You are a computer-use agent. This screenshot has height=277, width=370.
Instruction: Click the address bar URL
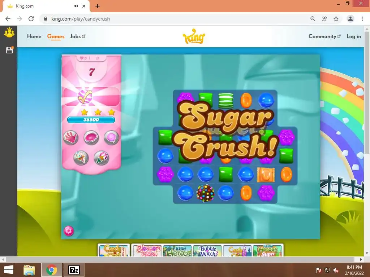81,19
